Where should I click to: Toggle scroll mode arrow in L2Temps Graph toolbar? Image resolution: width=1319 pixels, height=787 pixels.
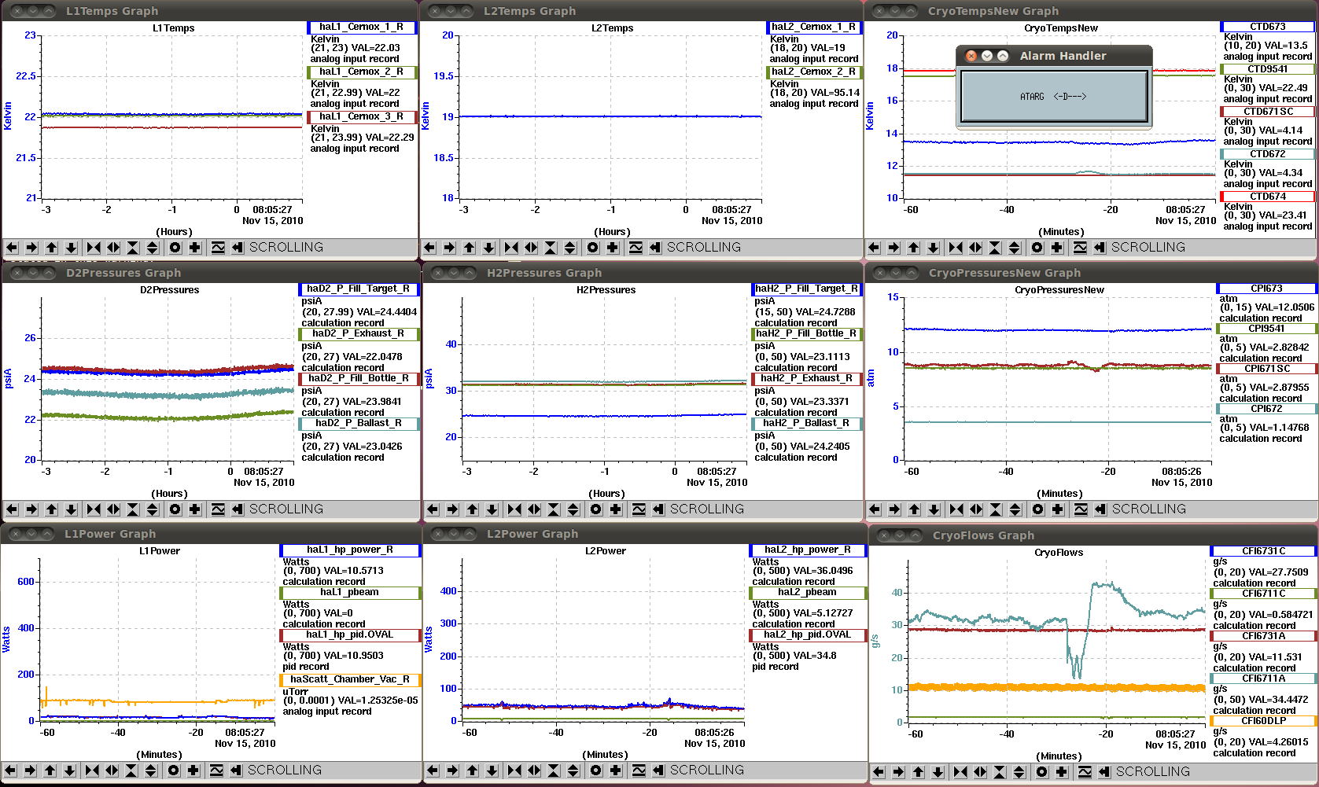click(x=655, y=248)
